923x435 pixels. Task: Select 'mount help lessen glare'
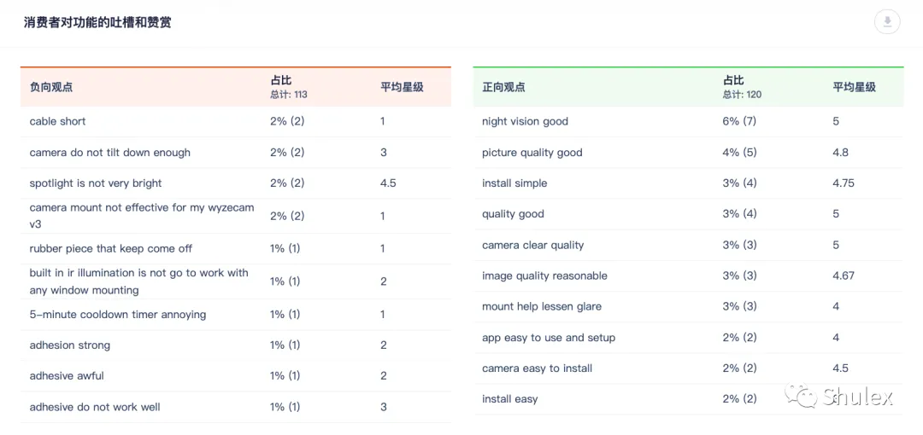[542, 306]
